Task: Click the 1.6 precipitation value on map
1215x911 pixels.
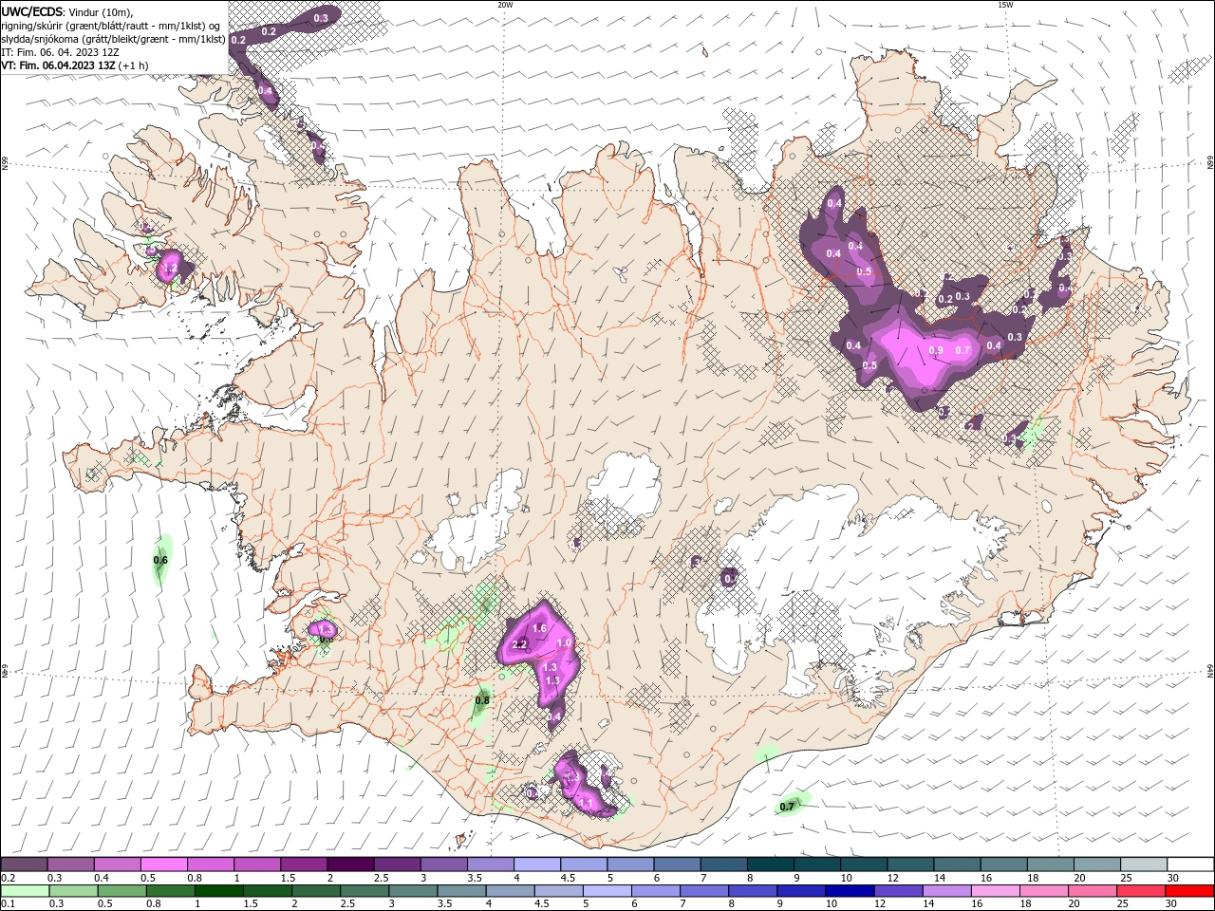Action: (x=539, y=628)
